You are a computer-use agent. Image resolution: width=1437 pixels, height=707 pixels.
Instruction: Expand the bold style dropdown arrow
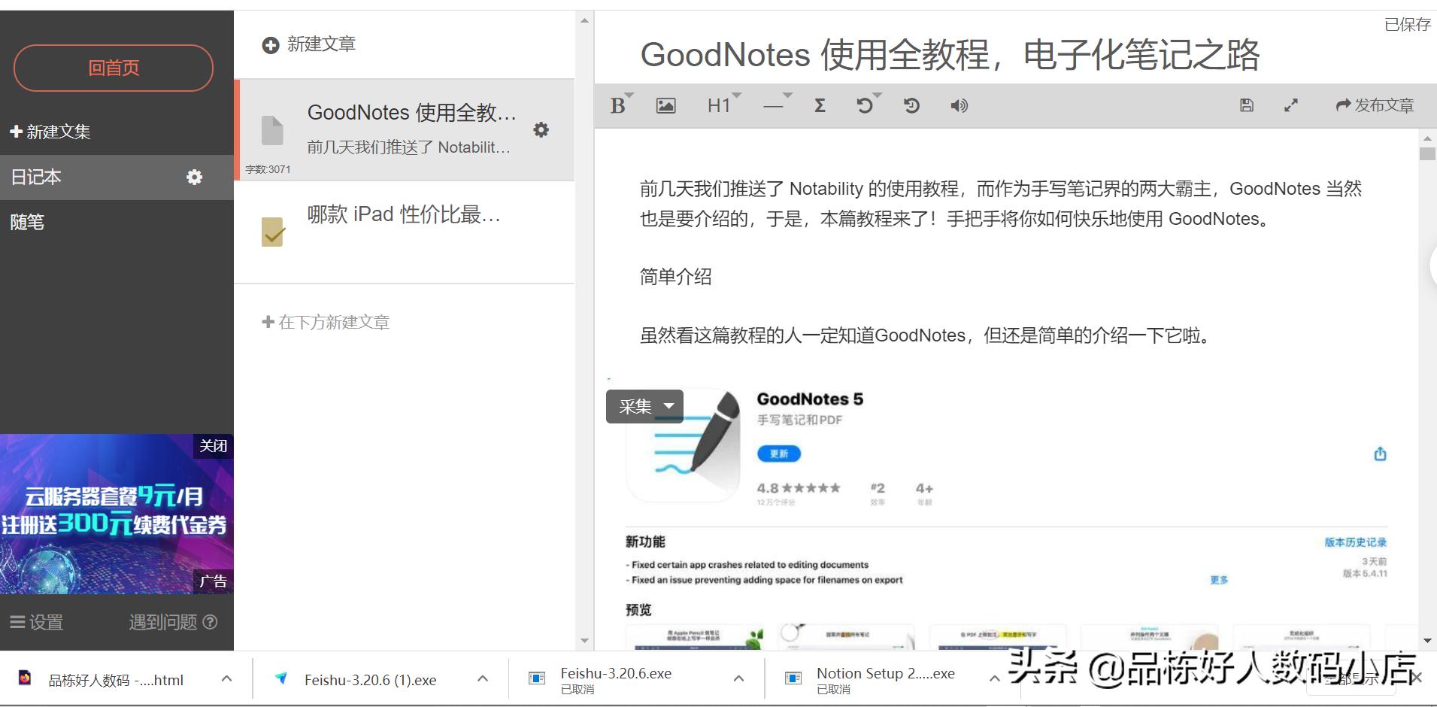630,95
